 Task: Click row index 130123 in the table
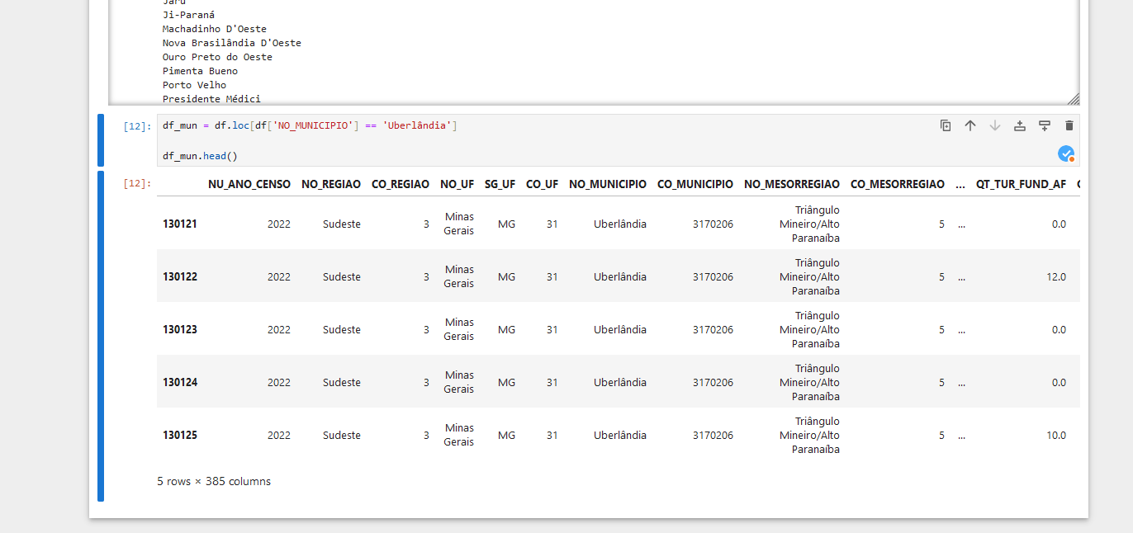tap(180, 329)
